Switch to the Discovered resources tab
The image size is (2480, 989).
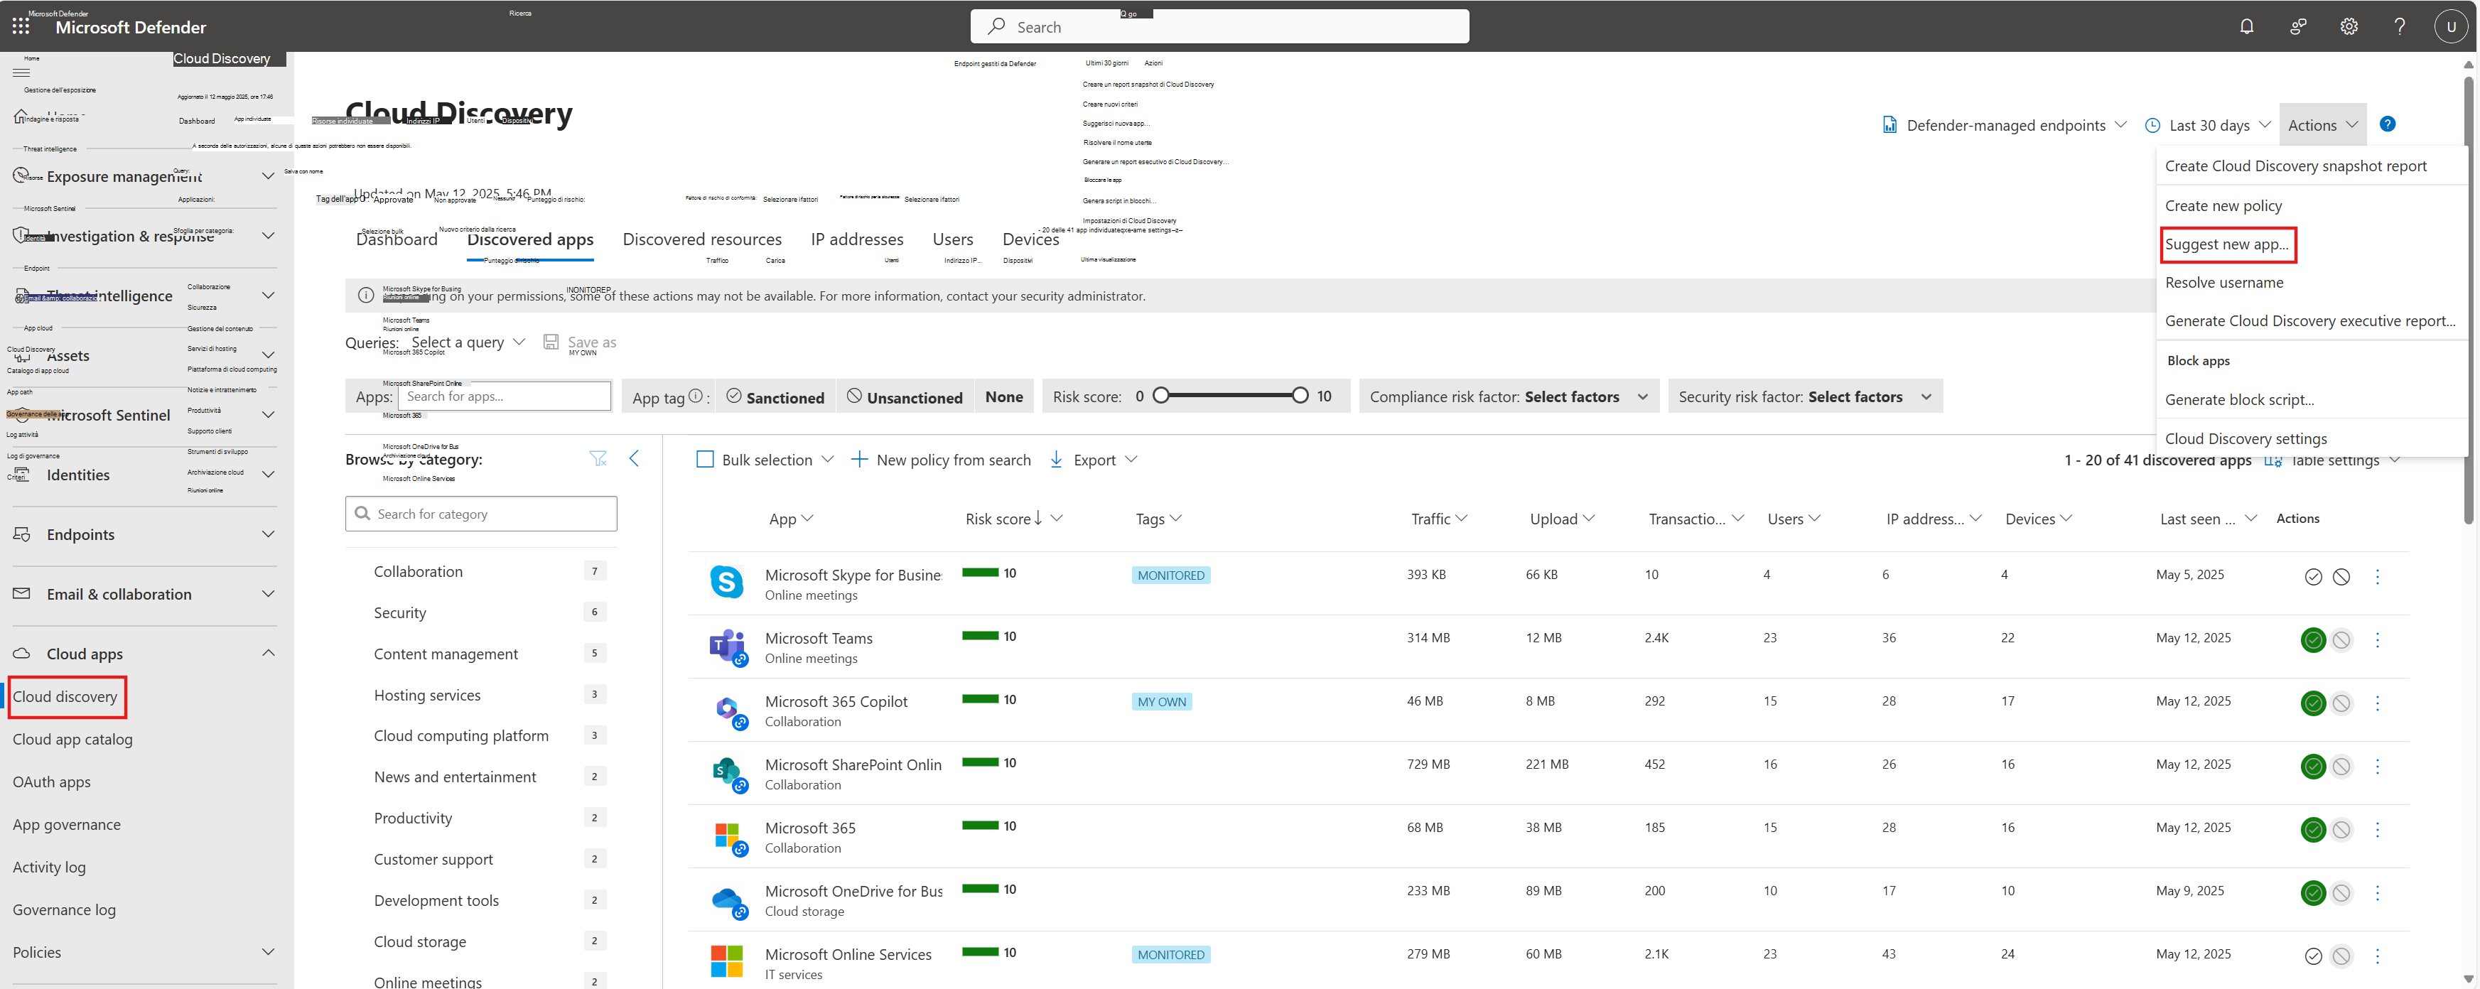point(702,239)
